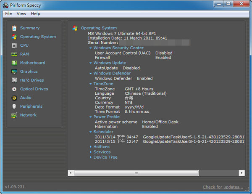Screen dimensions: 252x194
Task: Click the Network card icon
Action: [14, 115]
